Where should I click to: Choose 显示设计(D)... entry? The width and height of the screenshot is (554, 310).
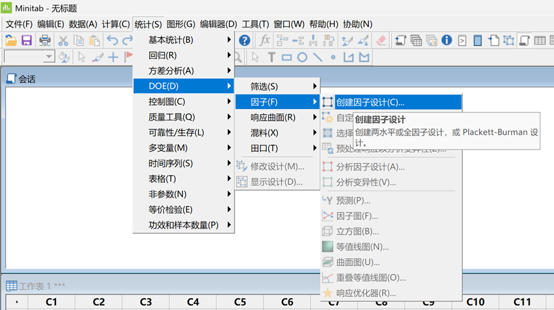pyautogui.click(x=278, y=182)
